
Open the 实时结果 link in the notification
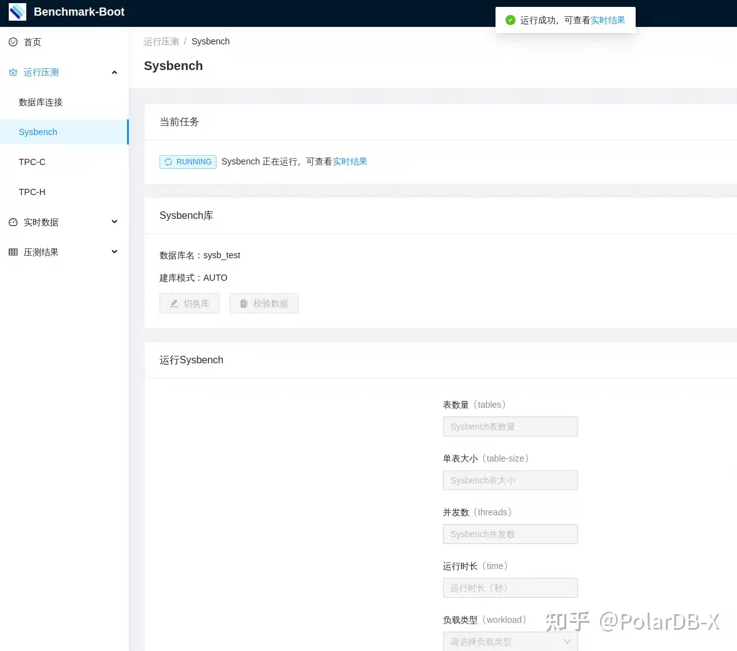point(607,20)
